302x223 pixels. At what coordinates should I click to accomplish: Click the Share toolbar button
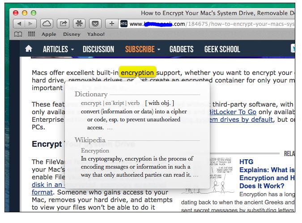point(63,24)
